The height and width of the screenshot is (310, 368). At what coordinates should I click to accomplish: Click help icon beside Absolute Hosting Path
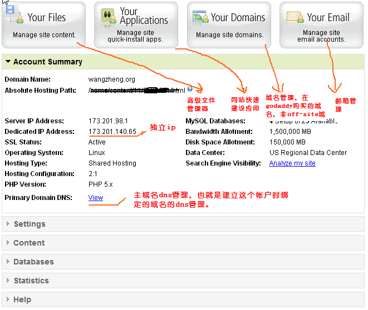pos(190,89)
